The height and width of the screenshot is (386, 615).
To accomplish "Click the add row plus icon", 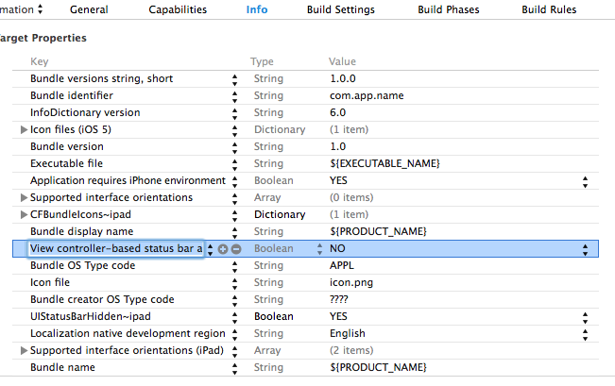I will point(223,249).
